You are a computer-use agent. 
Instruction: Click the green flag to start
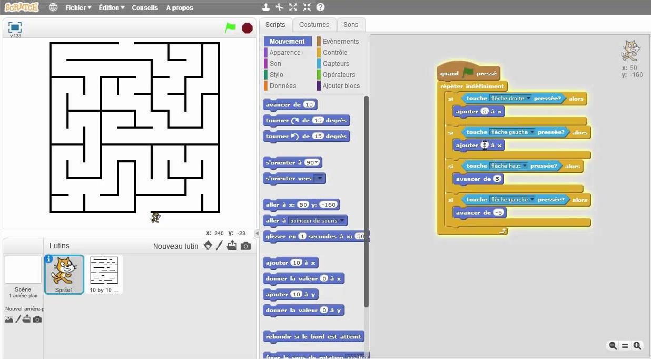(x=230, y=28)
